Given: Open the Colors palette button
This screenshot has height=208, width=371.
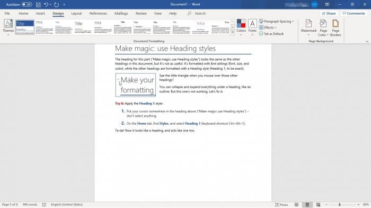Looking at the screenshot, I should (241, 27).
